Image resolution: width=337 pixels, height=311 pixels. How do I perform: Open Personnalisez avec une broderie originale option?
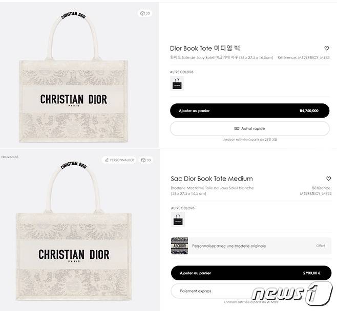point(251,246)
